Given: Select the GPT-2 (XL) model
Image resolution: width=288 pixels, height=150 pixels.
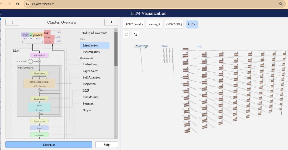Looking at the screenshot, I should (174, 24).
